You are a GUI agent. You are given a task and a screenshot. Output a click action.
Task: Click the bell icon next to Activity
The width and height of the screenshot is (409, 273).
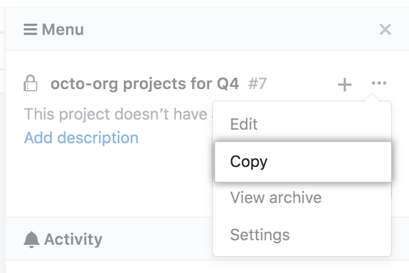pyautogui.click(x=31, y=239)
